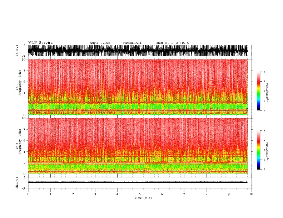The image size is (283, 218).
Task: Click "-3" tick on ch.2 color bar
Action: point(264,131)
